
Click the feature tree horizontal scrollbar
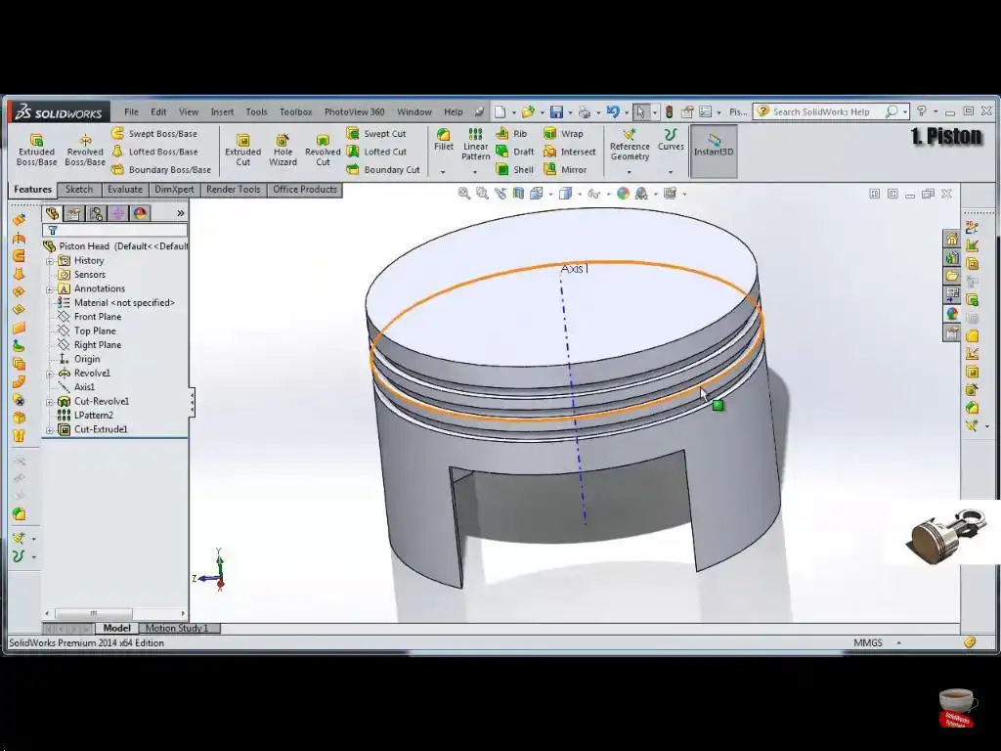tap(115, 613)
